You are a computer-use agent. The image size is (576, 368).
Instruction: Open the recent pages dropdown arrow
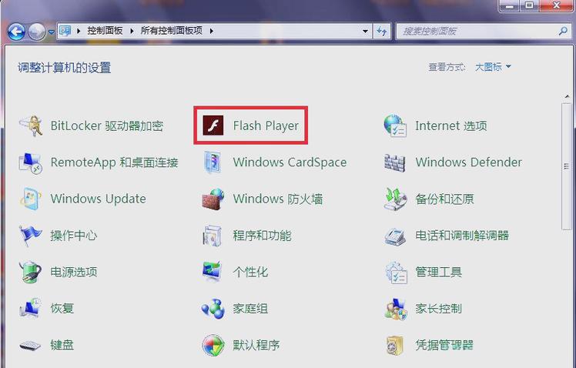click(51, 32)
